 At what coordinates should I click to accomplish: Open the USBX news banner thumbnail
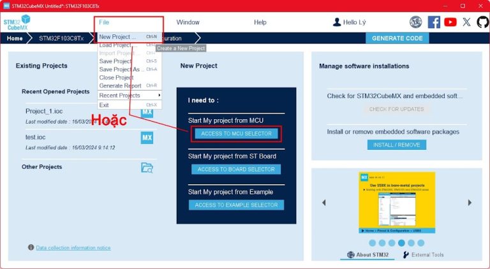(397, 203)
